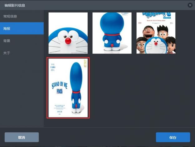Image resolution: width=195 pixels, height=147 pixels.
Task: Click the STAND BY ME text on poster
Action: point(59,85)
